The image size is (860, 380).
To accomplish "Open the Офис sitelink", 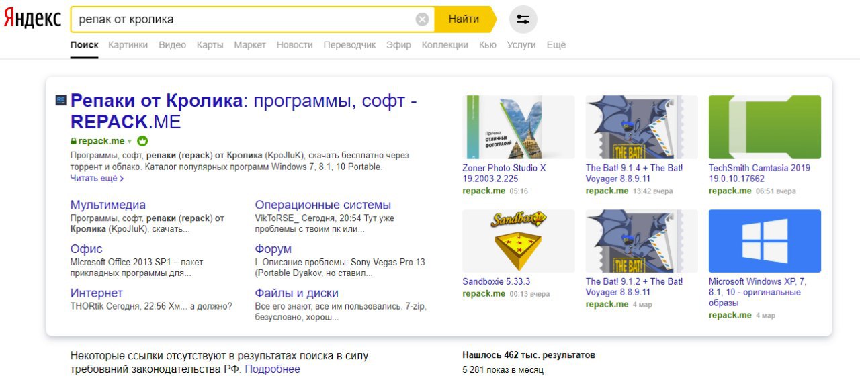I will [x=87, y=249].
